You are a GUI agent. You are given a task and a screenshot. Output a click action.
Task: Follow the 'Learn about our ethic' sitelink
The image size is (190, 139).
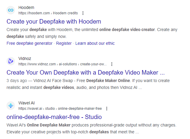[95, 43]
